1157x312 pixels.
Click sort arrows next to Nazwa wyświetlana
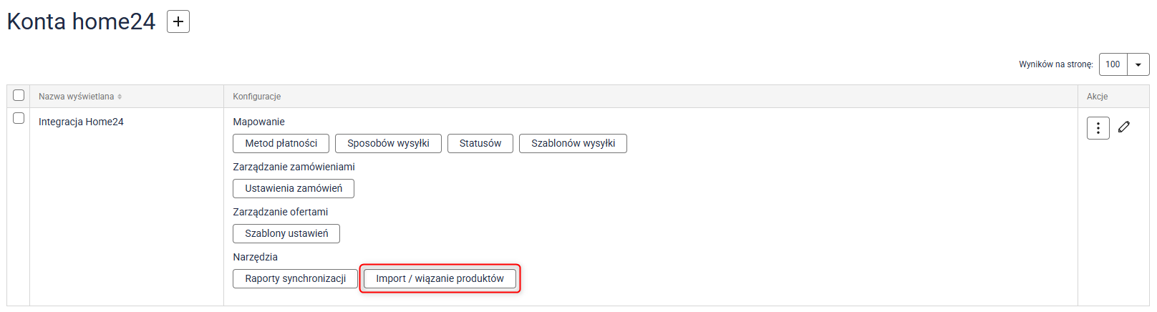point(120,97)
